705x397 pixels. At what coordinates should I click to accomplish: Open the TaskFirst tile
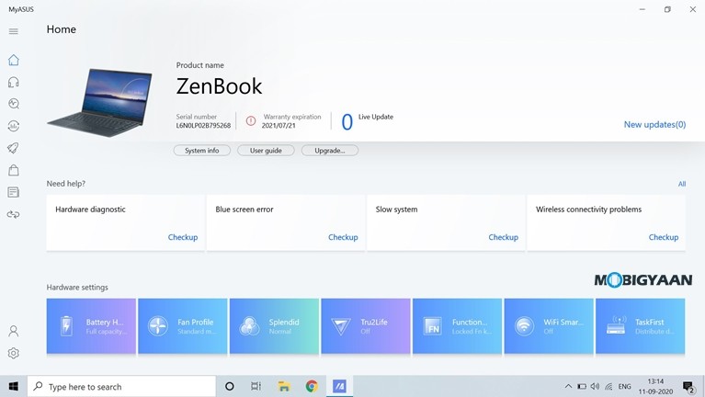(x=641, y=326)
